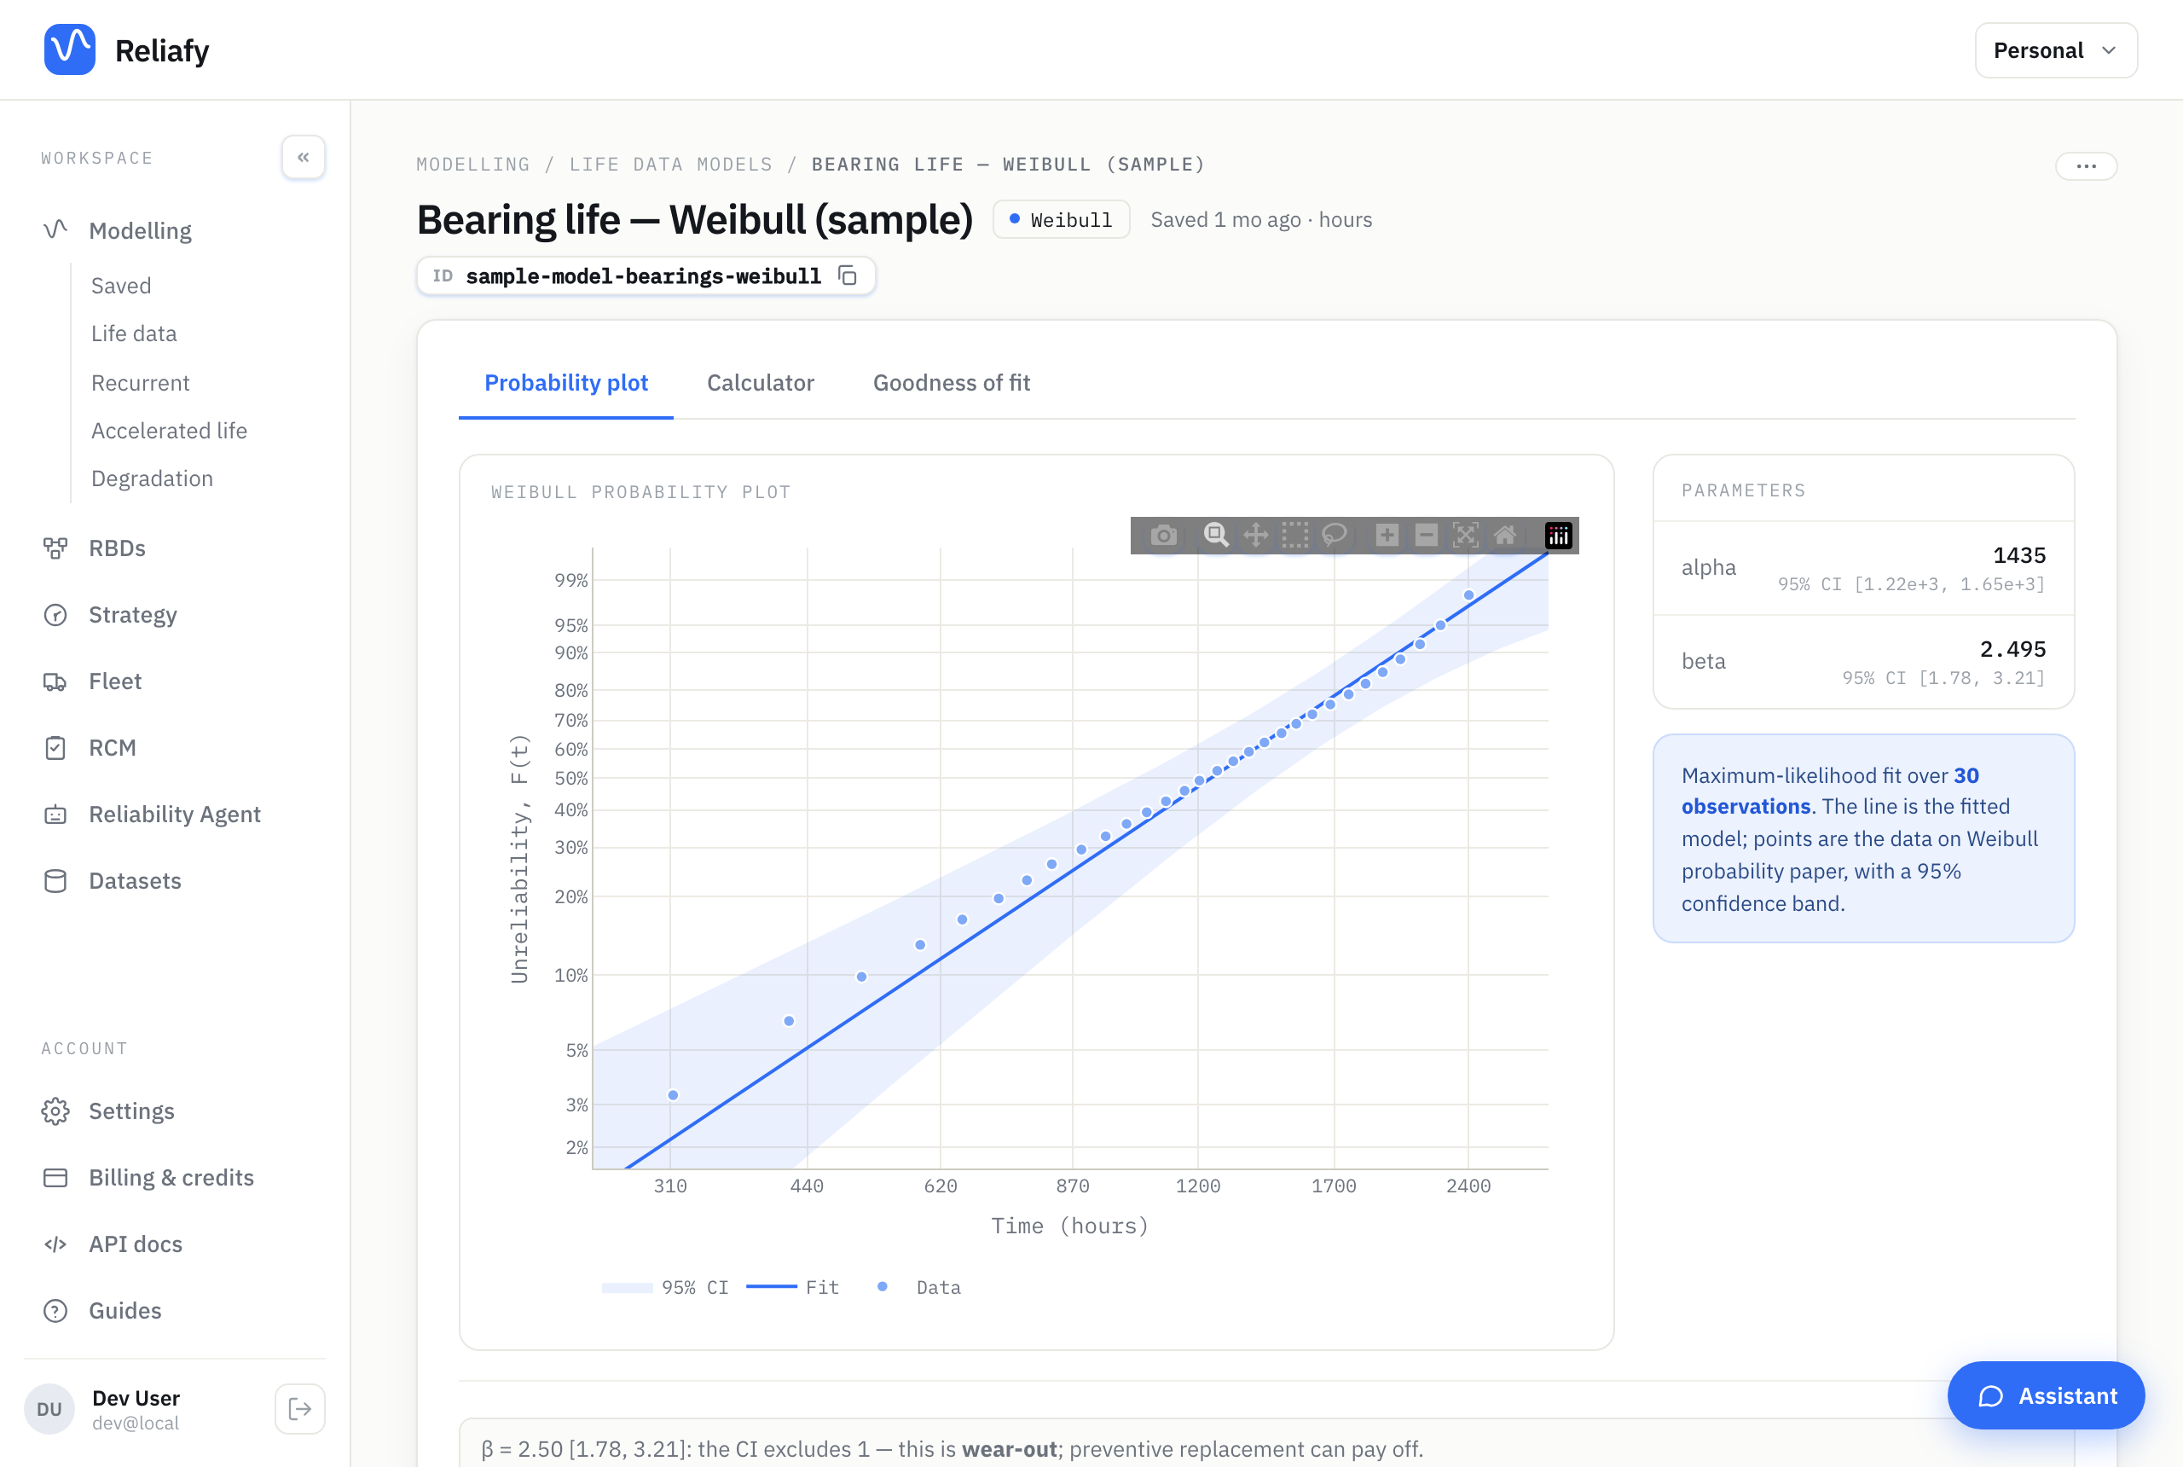Image resolution: width=2183 pixels, height=1467 pixels.
Task: Click Zoom in plus icon on plot
Action: (1387, 535)
